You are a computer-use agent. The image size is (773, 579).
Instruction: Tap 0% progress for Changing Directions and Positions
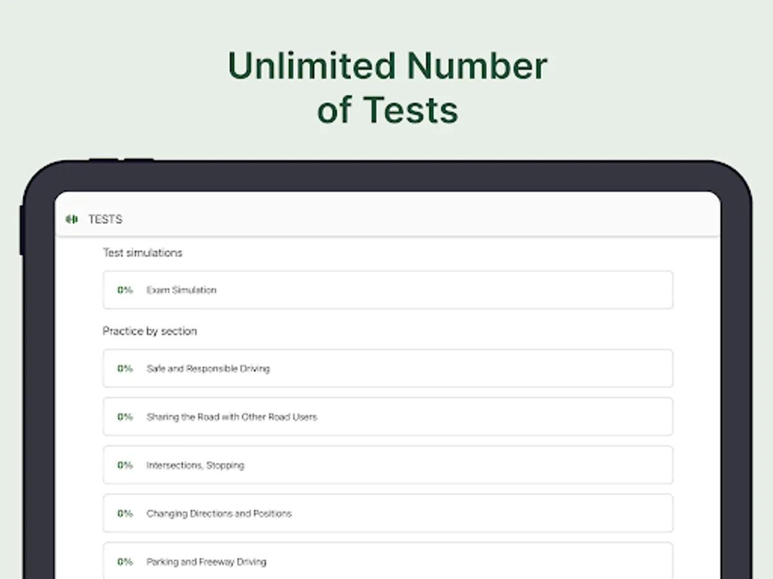125,513
